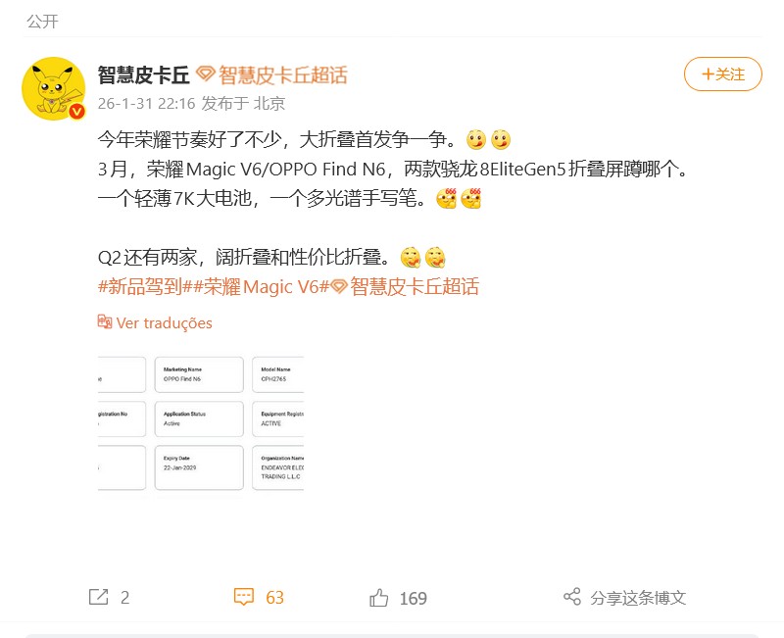Open the 智慧皮卡丘 username link
This screenshot has width=784, height=638.
143,75
